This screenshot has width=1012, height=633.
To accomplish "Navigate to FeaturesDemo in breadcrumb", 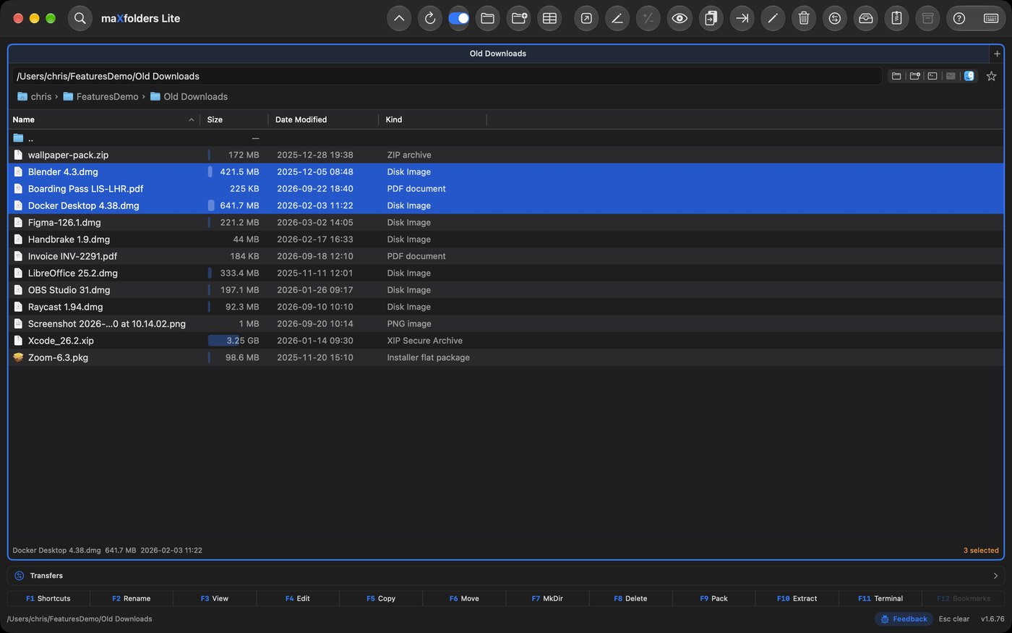I will tap(100, 96).
